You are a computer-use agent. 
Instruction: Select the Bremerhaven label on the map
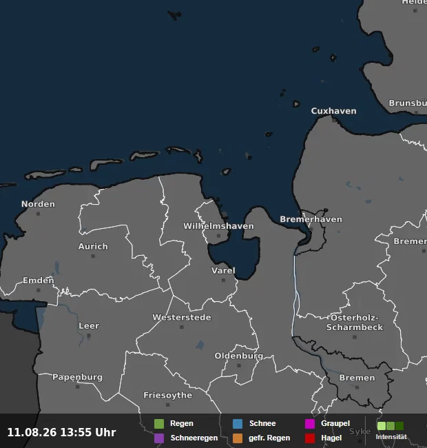pos(311,219)
